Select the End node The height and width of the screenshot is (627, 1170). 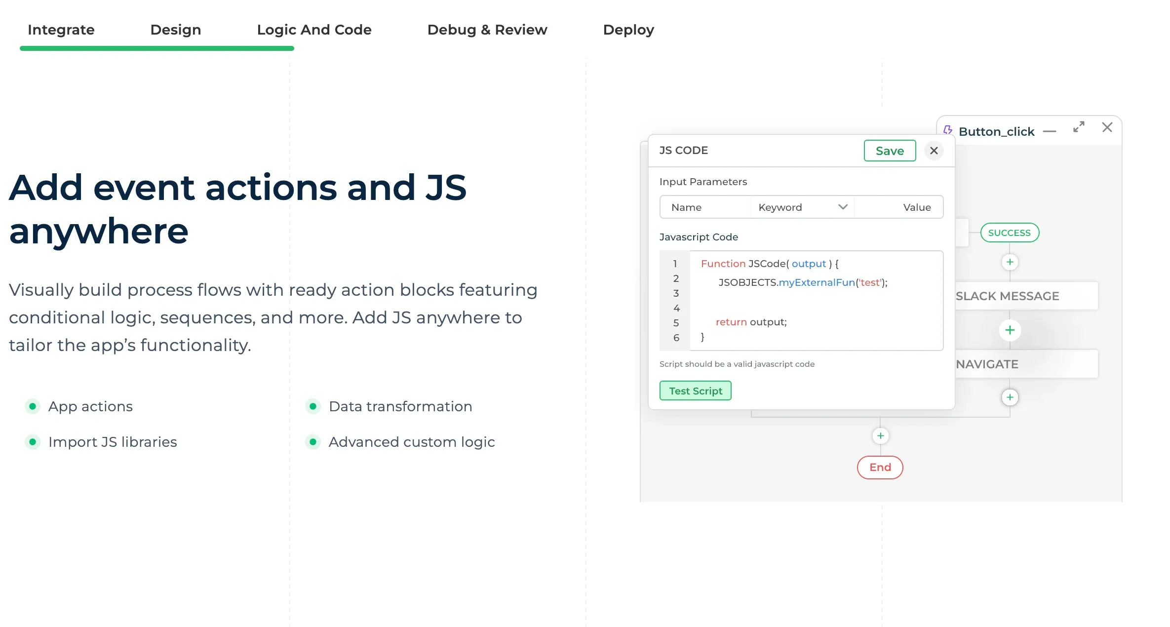click(880, 468)
